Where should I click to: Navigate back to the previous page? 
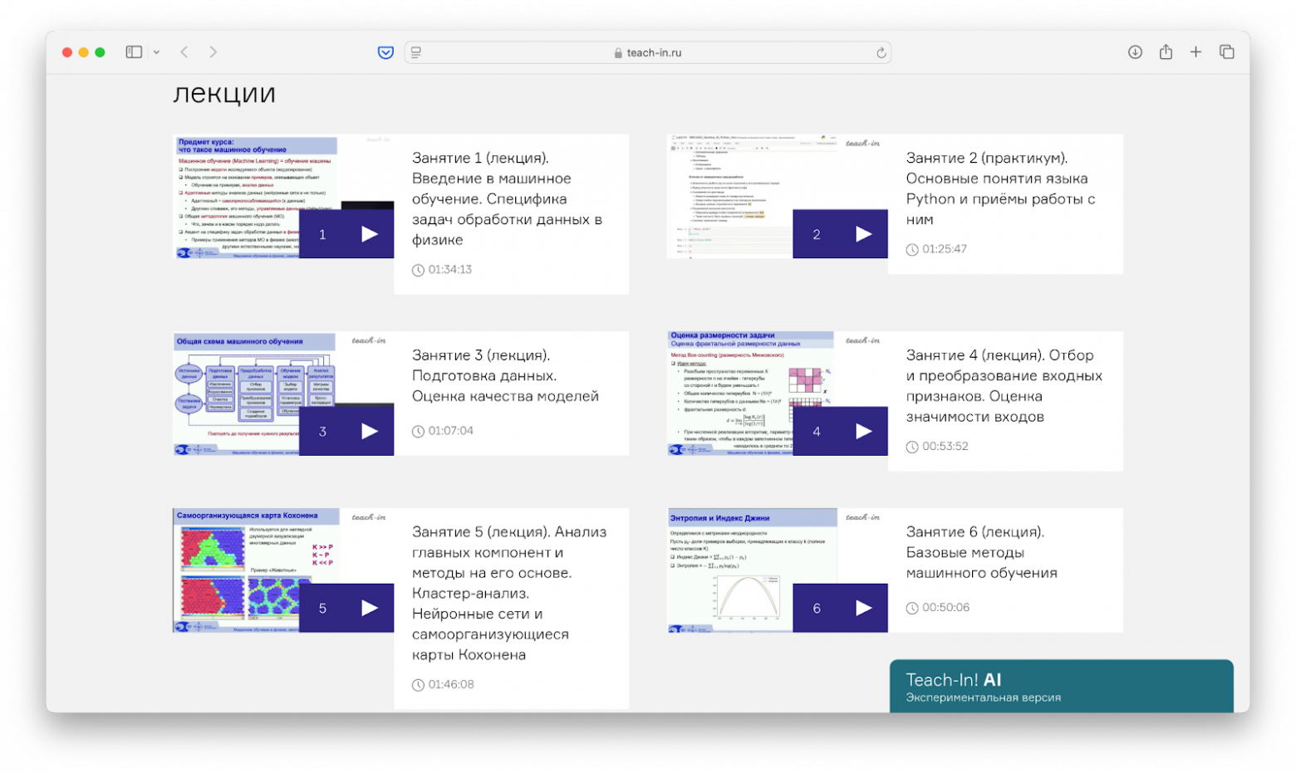[184, 51]
